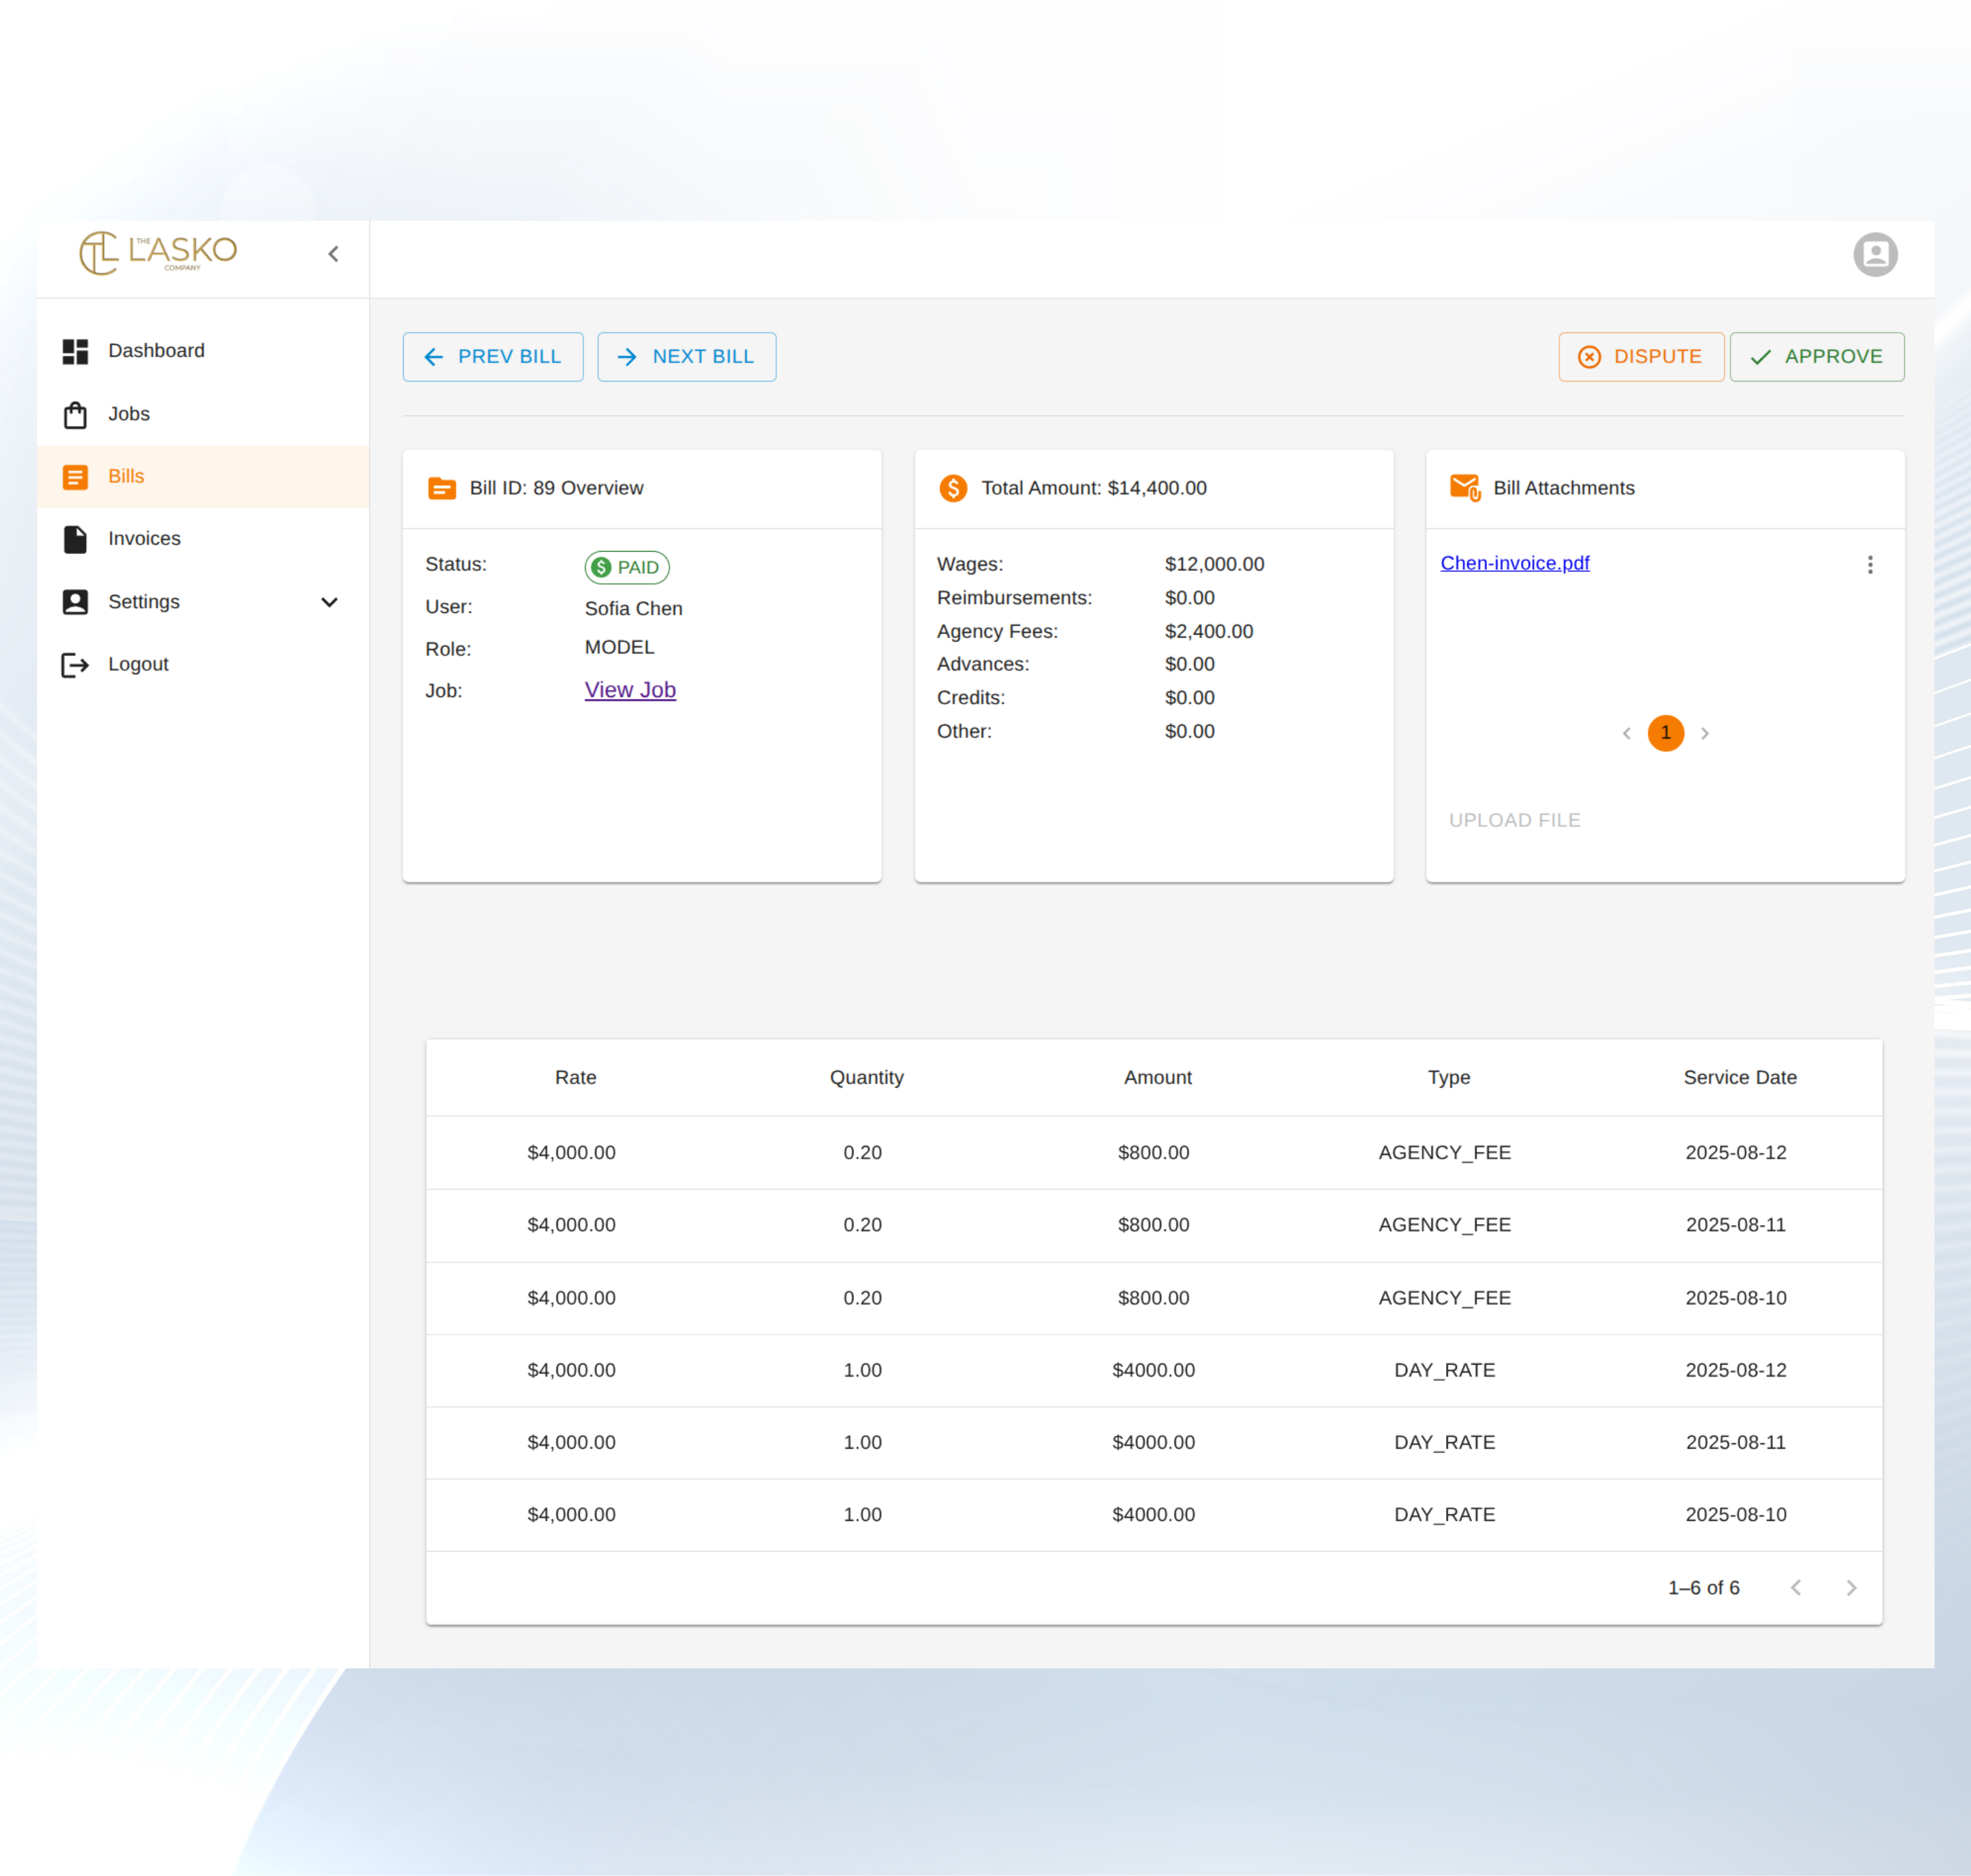Go to next table page arrow
This screenshot has width=1971, height=1876.
click(1851, 1588)
